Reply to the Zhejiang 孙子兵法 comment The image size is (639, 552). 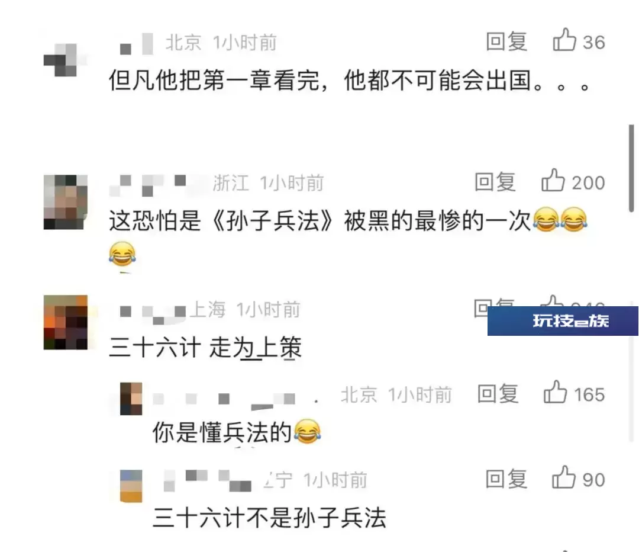[x=495, y=182]
